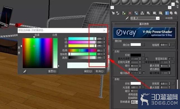
Task: Click reflection 最大深度 spinner arrows
Action: coord(170,66)
